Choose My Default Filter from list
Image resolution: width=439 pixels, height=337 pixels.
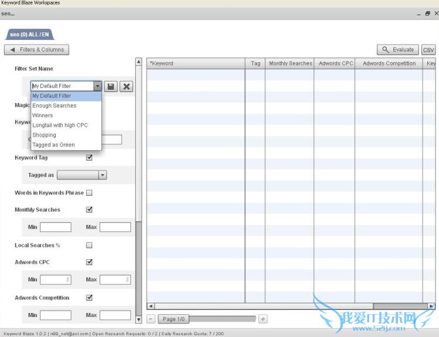(x=66, y=96)
